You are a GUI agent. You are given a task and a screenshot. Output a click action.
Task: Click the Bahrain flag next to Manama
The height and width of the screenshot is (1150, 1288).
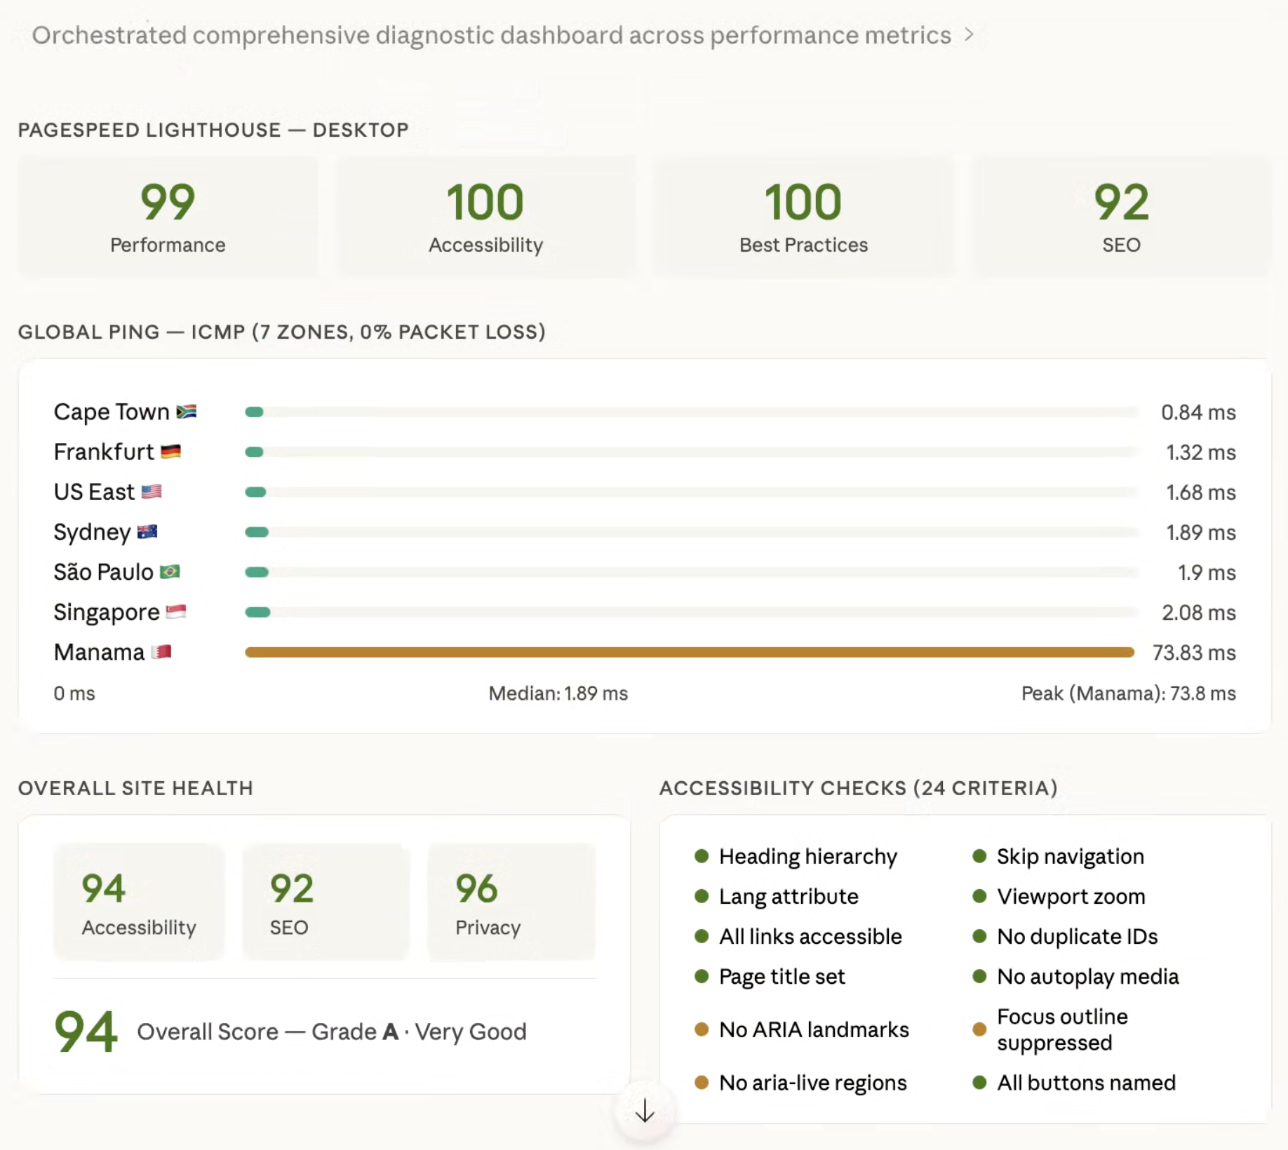point(161,651)
